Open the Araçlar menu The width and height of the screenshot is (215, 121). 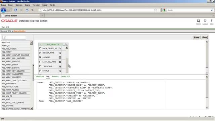pos(45,5)
